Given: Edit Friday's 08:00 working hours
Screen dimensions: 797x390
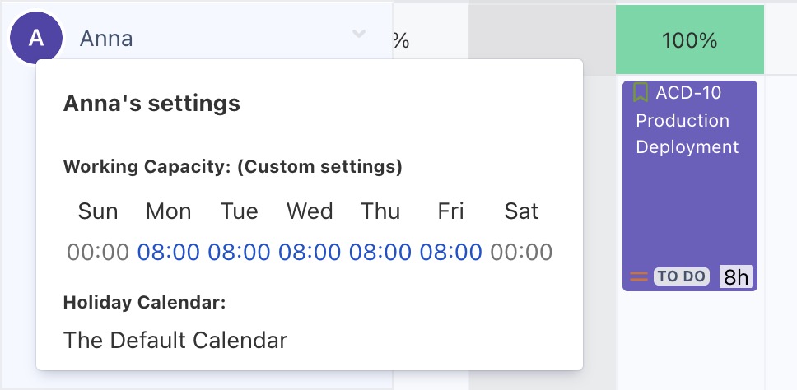Looking at the screenshot, I should click(451, 252).
